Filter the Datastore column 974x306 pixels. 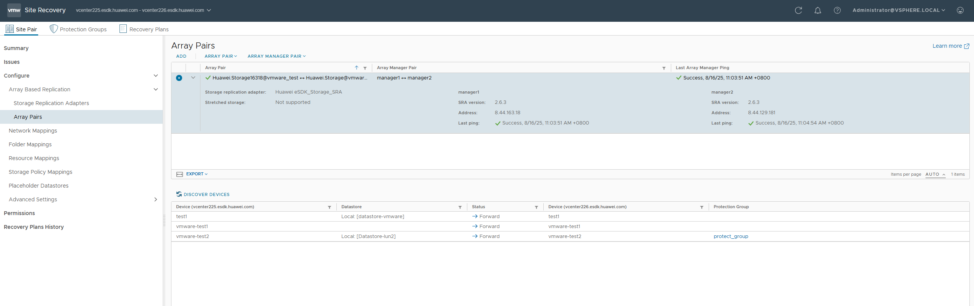(460, 207)
